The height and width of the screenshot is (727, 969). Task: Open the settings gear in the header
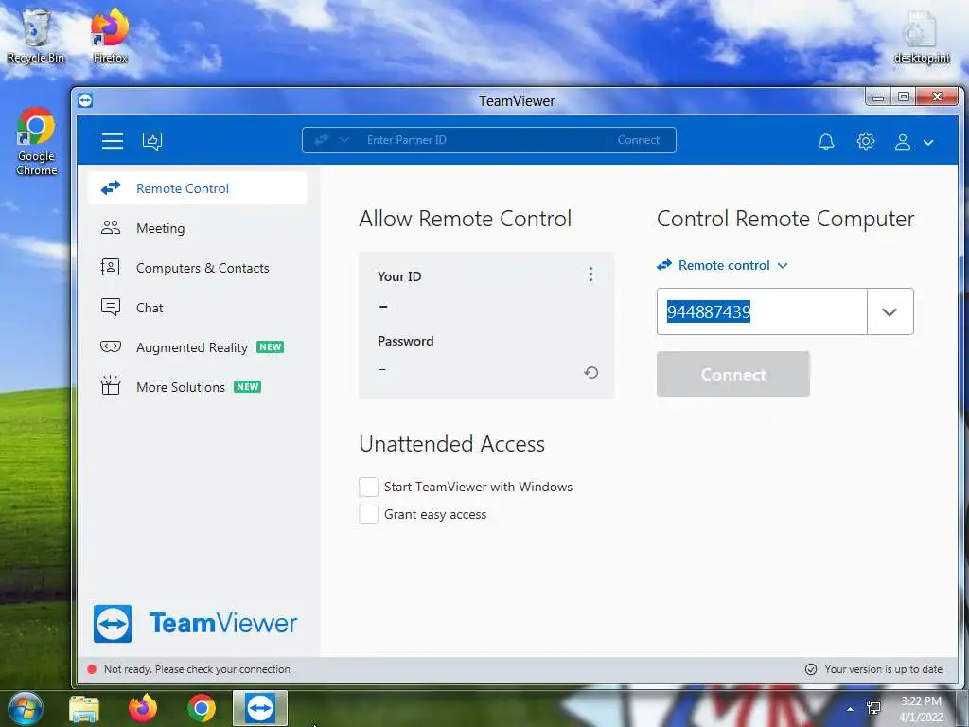[x=865, y=141]
